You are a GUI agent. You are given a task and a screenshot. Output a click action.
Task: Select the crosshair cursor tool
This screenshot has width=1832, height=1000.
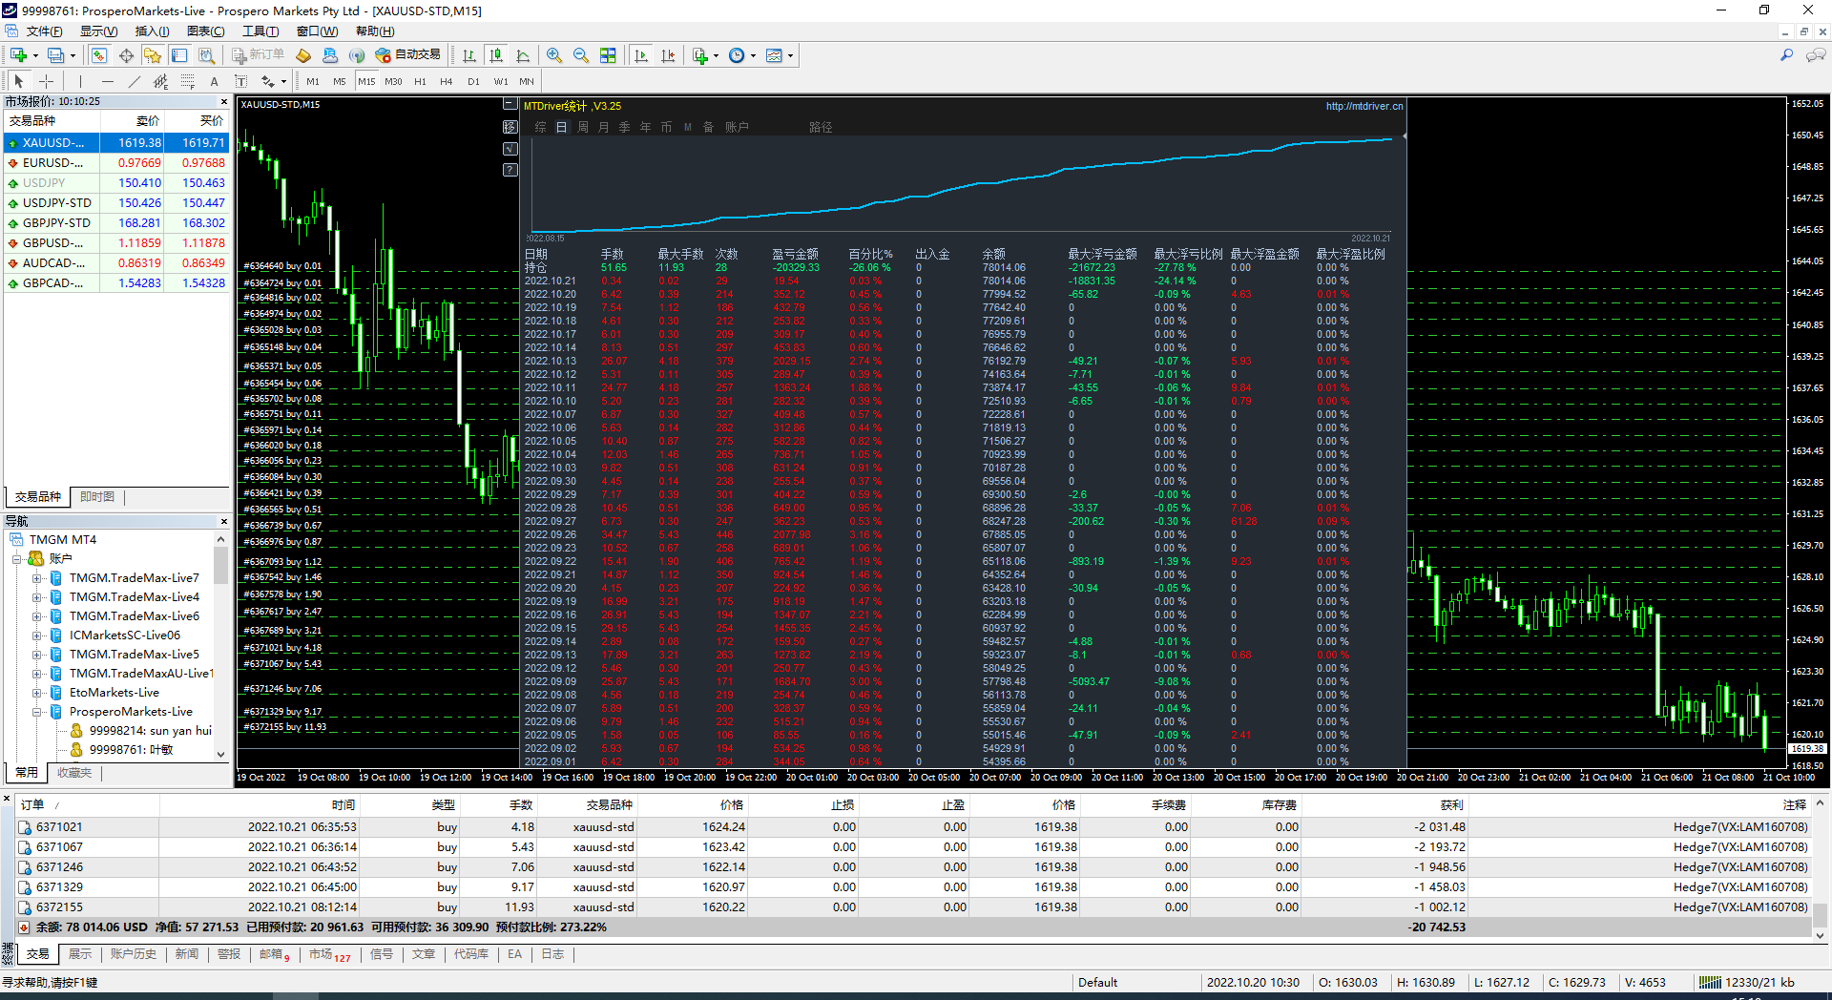(x=46, y=82)
